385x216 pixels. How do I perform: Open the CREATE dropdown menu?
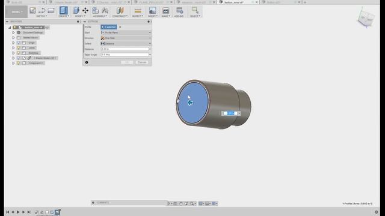coord(64,16)
